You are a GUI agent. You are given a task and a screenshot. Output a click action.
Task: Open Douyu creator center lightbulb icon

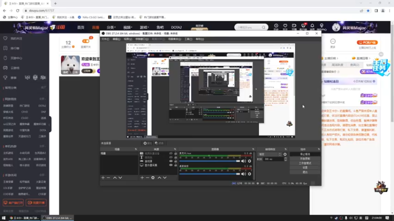point(322,26)
